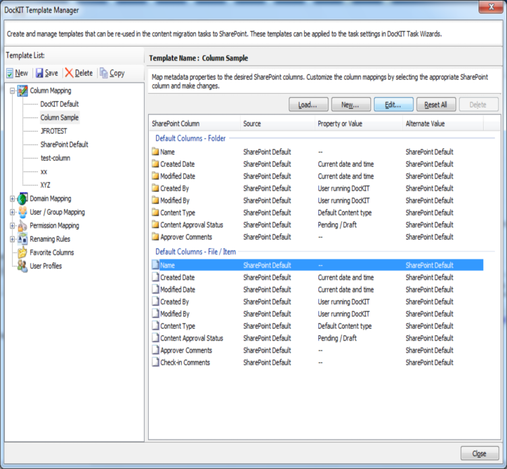Expand the Permission Mapping tree node
The height and width of the screenshot is (469, 507).
point(12,225)
